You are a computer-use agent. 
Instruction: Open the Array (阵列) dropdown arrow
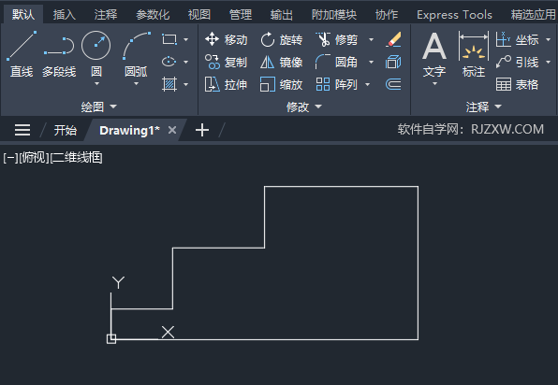(x=368, y=84)
